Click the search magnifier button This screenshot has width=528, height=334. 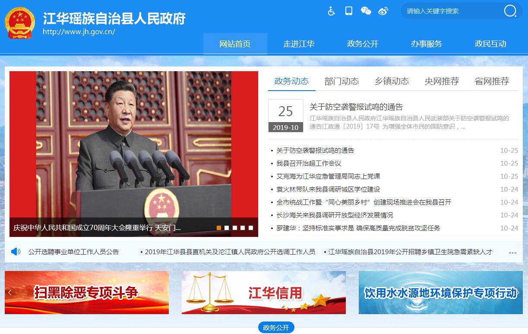(510, 11)
